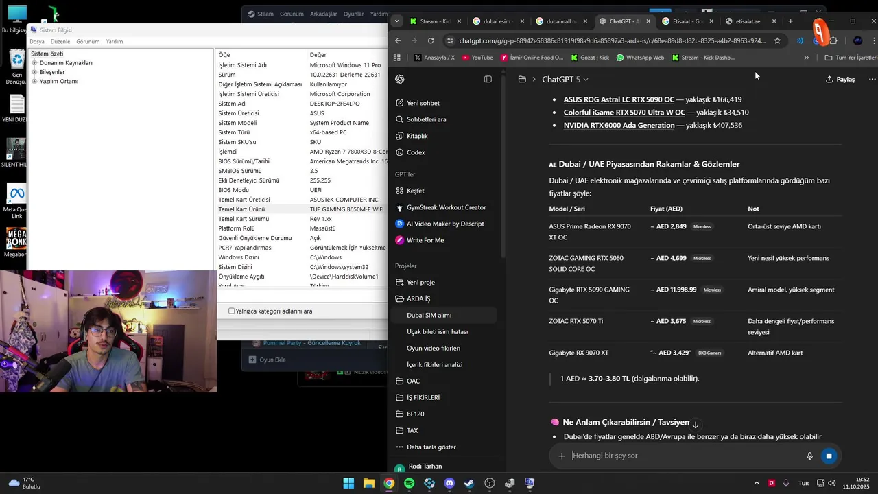The image size is (878, 494).
Task: Open Steam from the taskbar
Action: [x=469, y=483]
